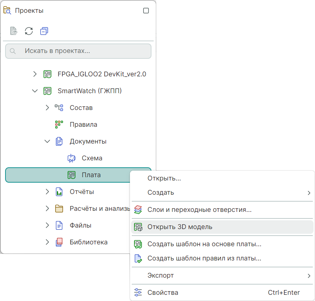Click Слои и переходные отверстия layers icon
Image resolution: width=315 pixels, height=301 pixels.
[138, 210]
